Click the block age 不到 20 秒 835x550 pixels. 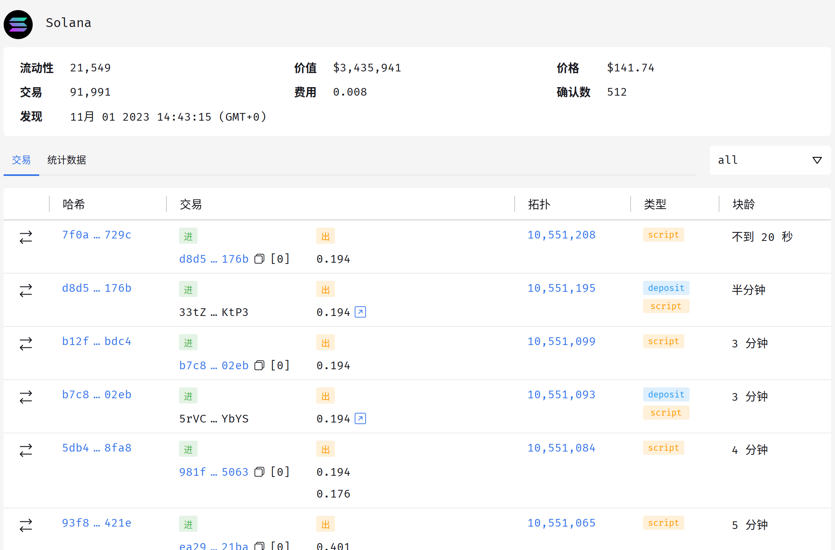762,236
